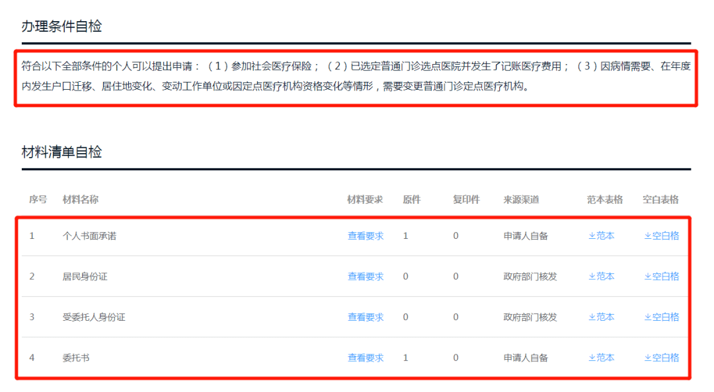Click the download icon for 委托书 范本
Viewport: 714px width, 392px height.
(x=593, y=358)
